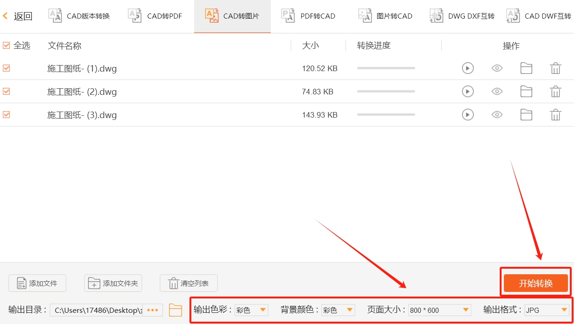Image resolution: width=574 pixels, height=324 pixels.
Task: Open the CAD转PDF tab icon
Action: pyautogui.click(x=134, y=15)
